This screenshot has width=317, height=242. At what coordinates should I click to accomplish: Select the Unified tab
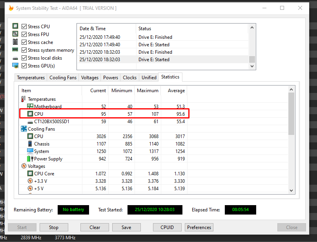coord(149,78)
